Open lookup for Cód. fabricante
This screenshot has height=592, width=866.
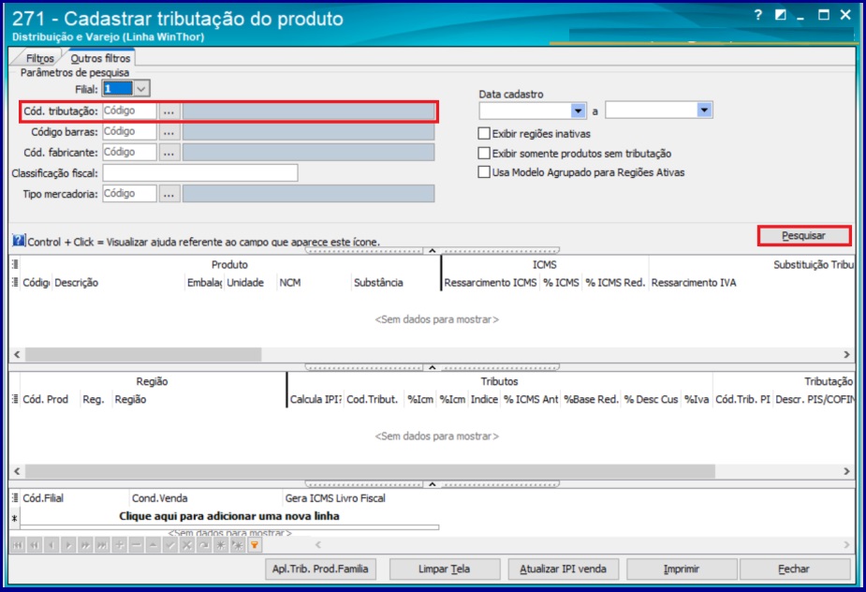[x=169, y=152]
